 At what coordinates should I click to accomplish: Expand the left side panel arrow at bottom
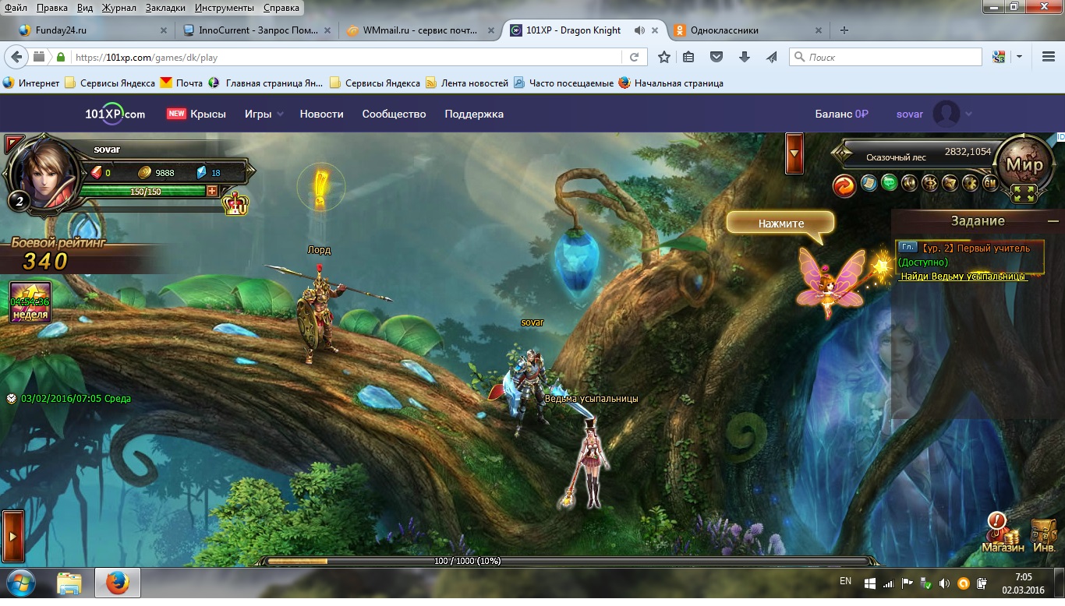[12, 536]
